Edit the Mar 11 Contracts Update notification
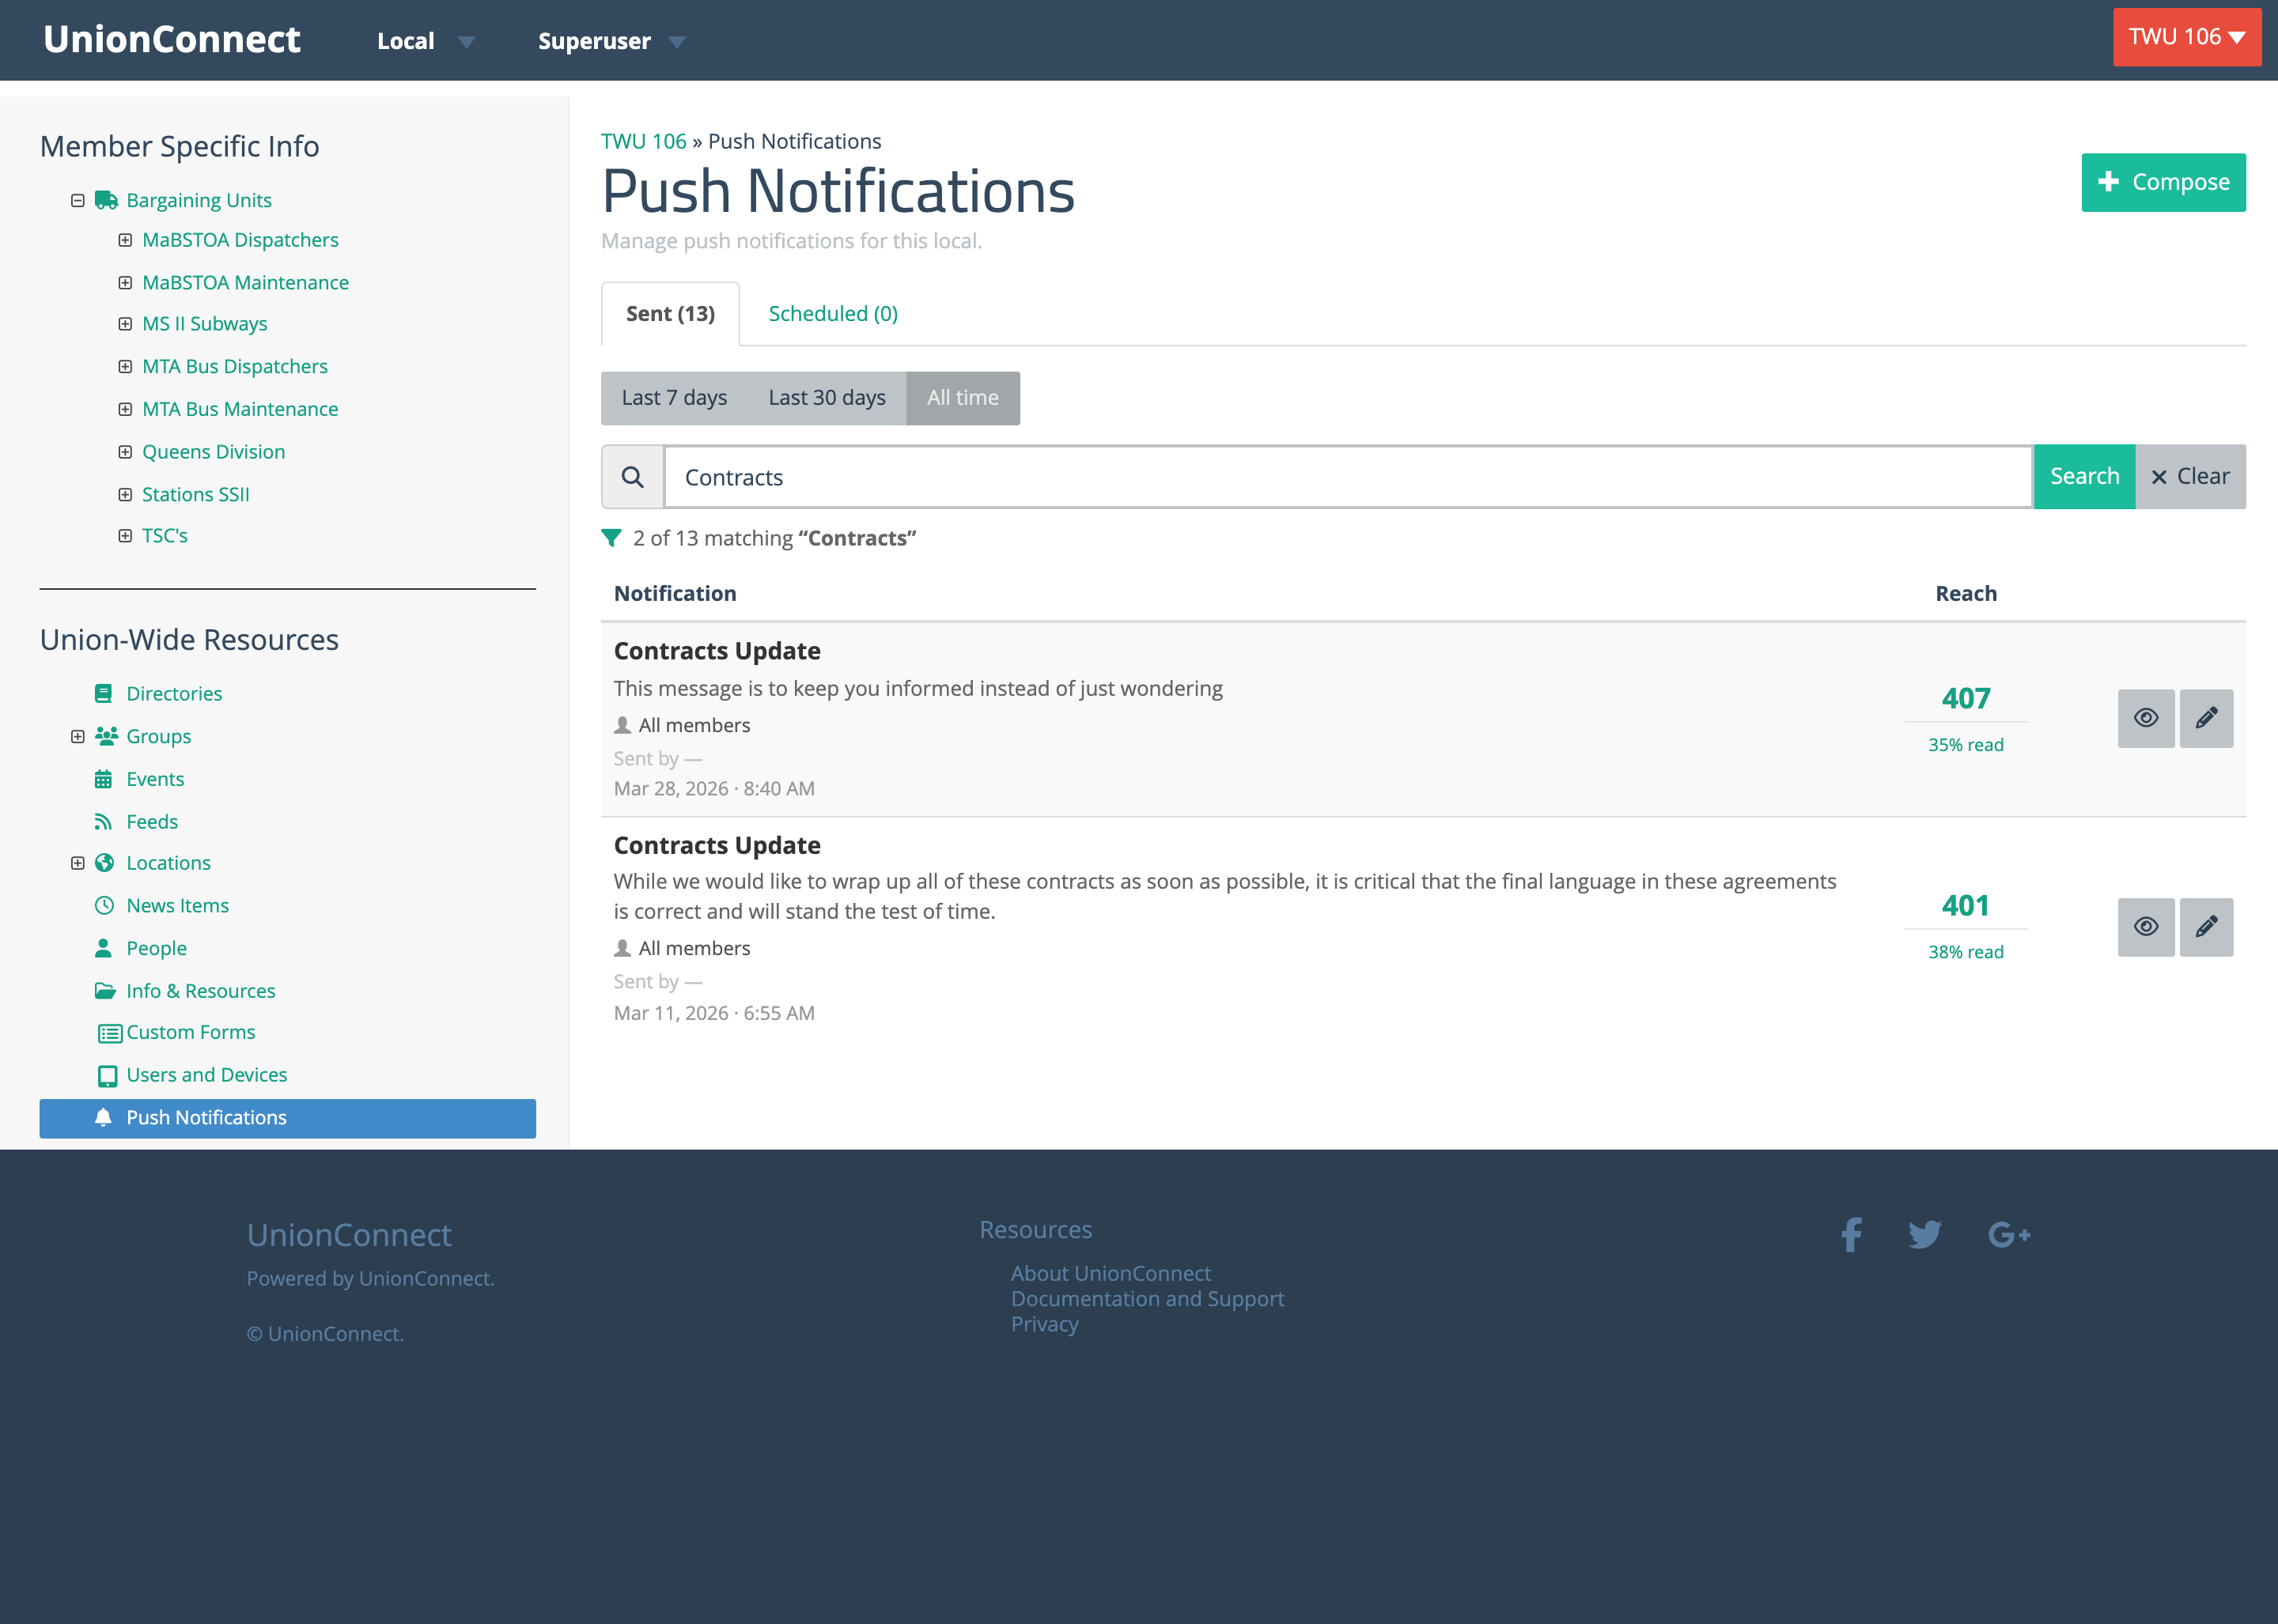 pyautogui.click(x=2206, y=927)
